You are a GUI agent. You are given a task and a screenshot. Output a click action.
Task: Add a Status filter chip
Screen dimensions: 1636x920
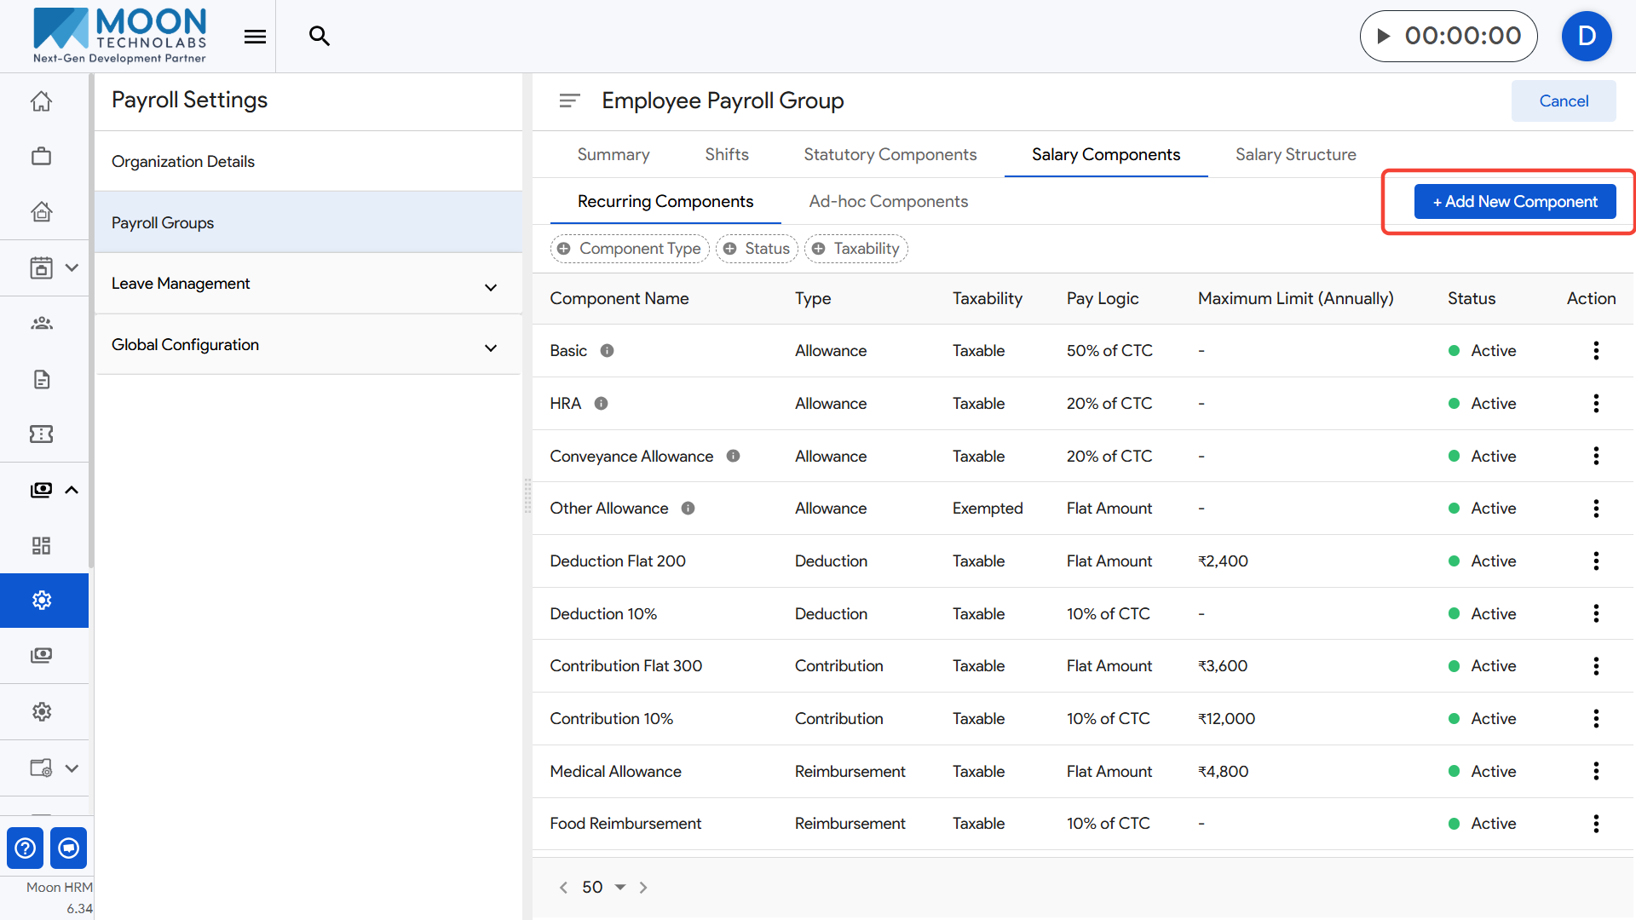point(757,249)
